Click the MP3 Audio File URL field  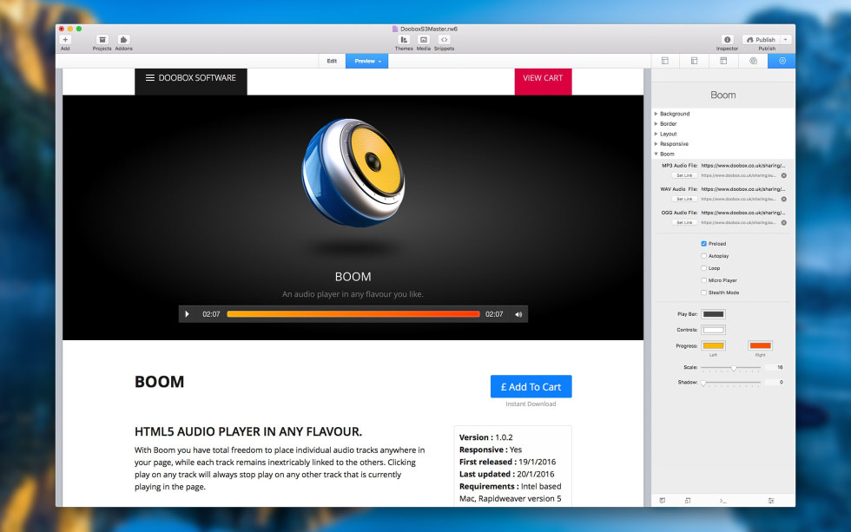(x=743, y=166)
